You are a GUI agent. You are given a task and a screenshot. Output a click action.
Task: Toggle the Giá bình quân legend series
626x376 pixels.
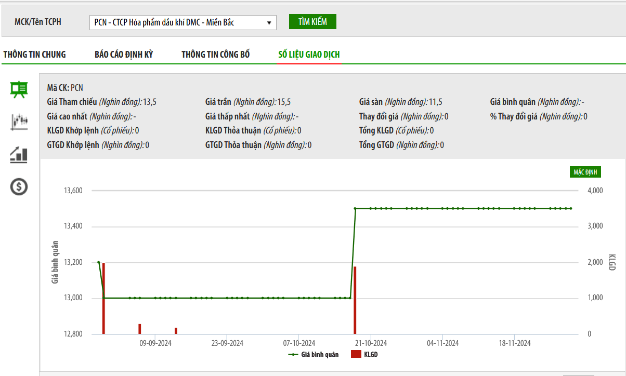point(314,355)
